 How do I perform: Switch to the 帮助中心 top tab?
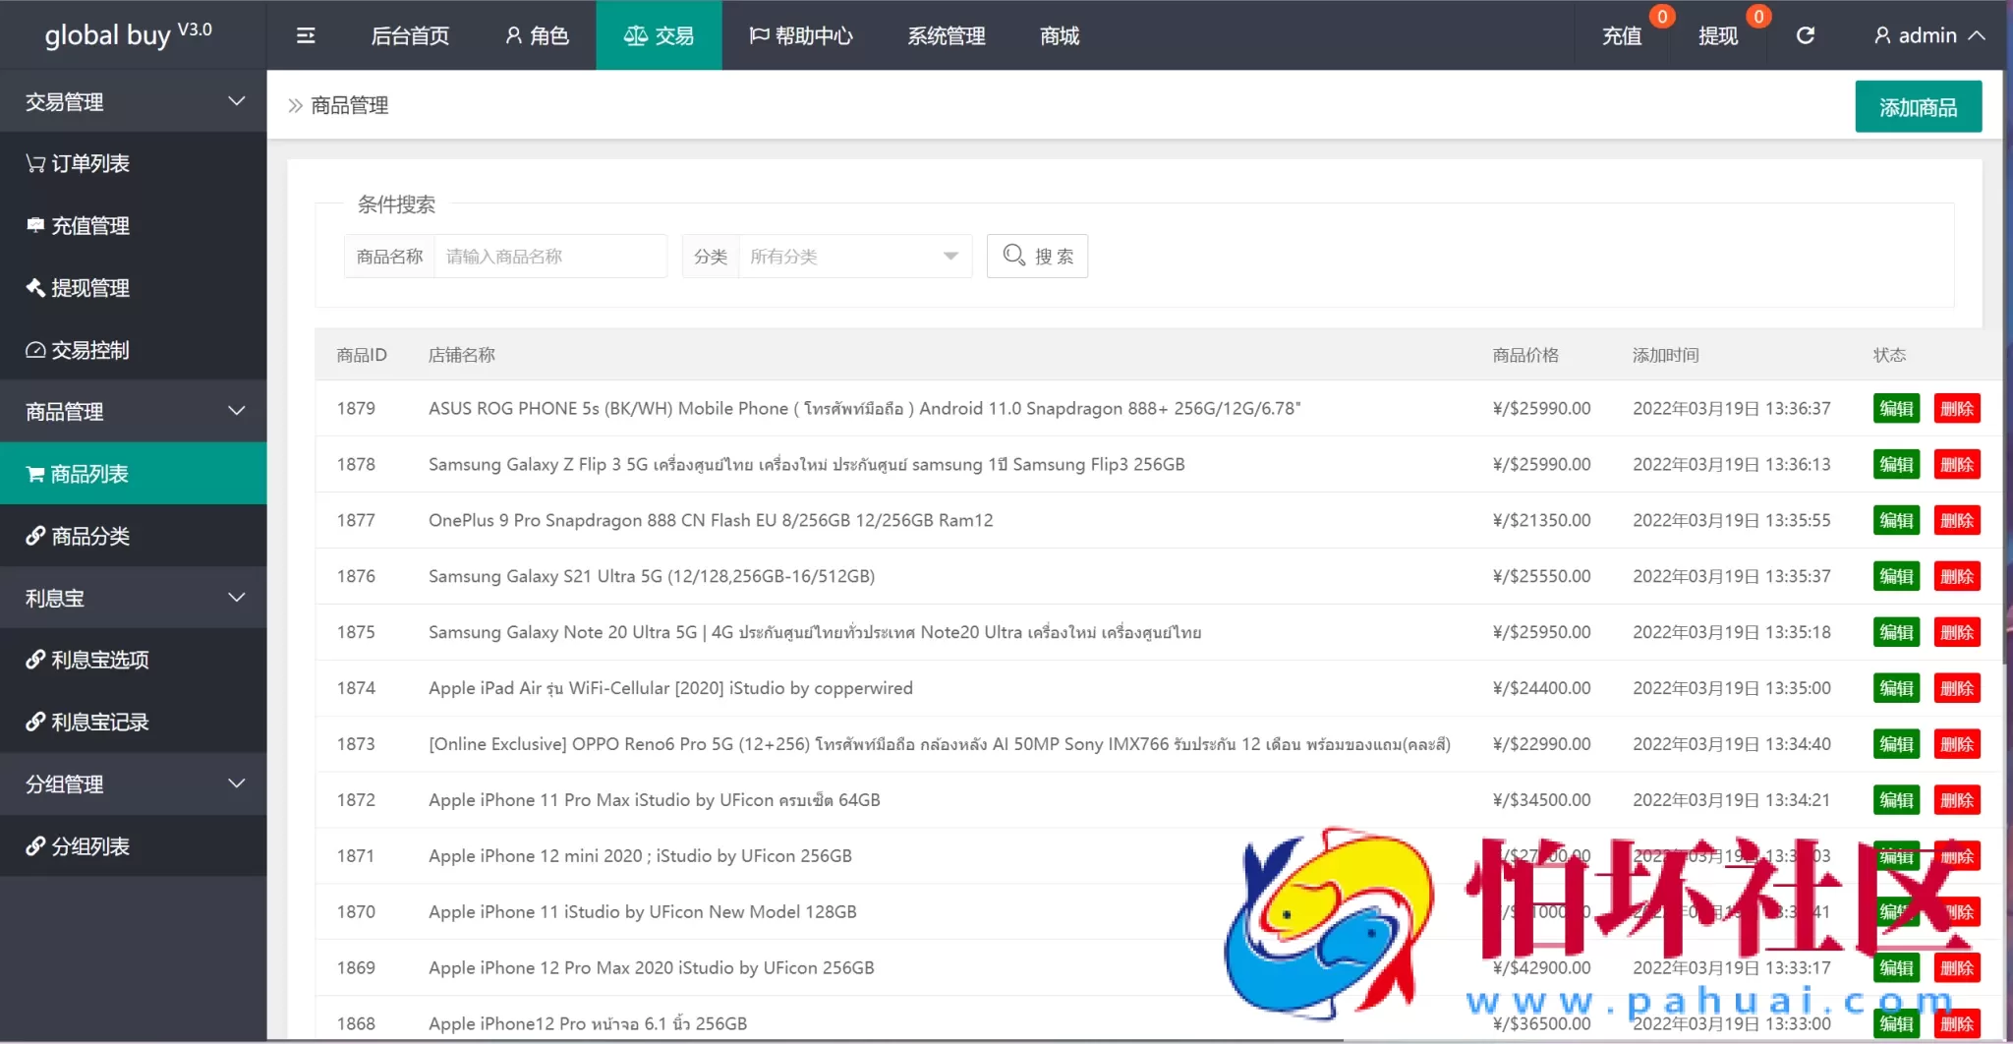click(801, 36)
